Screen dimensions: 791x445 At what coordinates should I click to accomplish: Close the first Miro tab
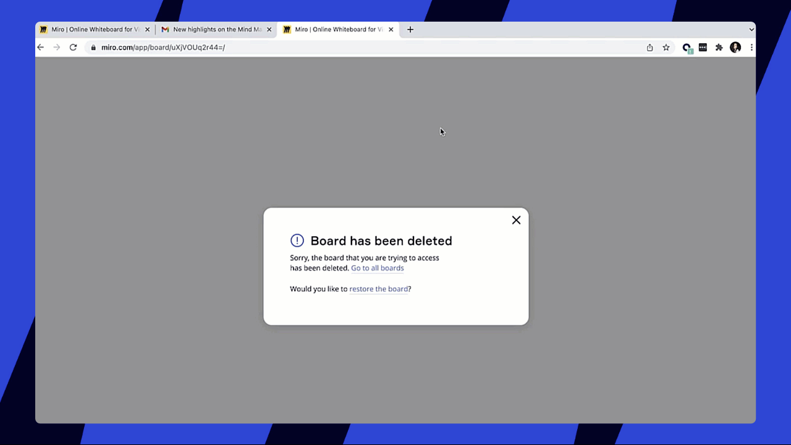click(x=147, y=30)
